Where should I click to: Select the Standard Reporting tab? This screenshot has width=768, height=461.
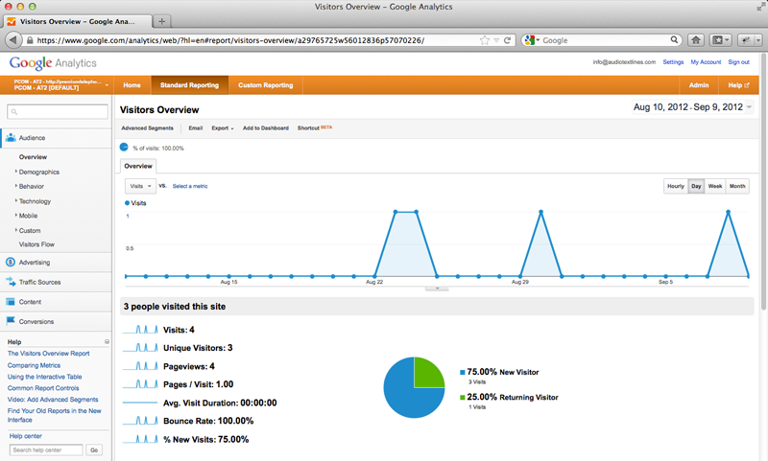click(189, 84)
